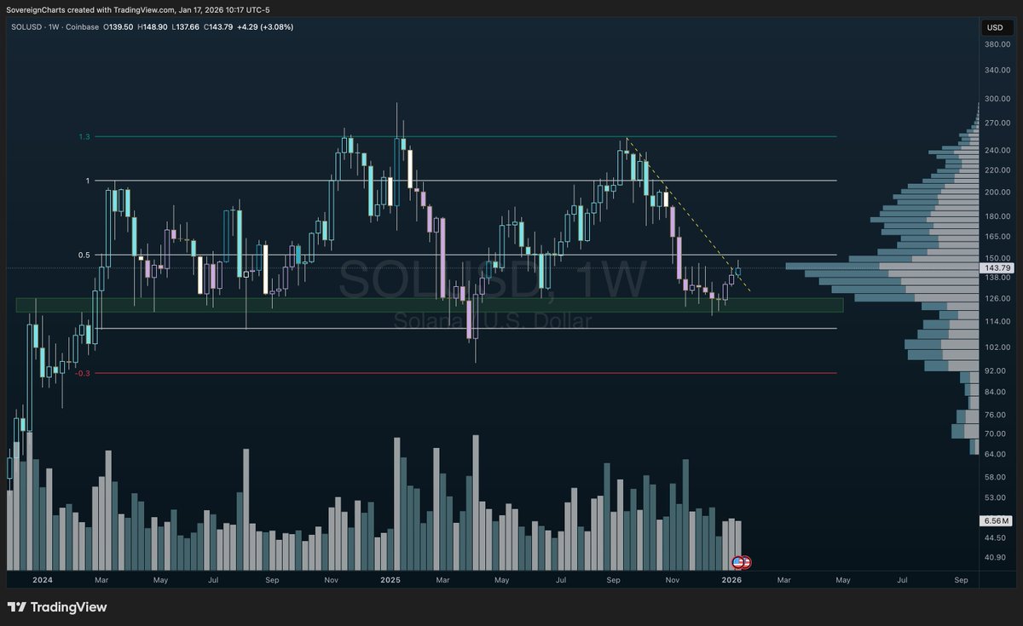
Task: Click the 58.00 price axis label
Action: pyautogui.click(x=997, y=477)
